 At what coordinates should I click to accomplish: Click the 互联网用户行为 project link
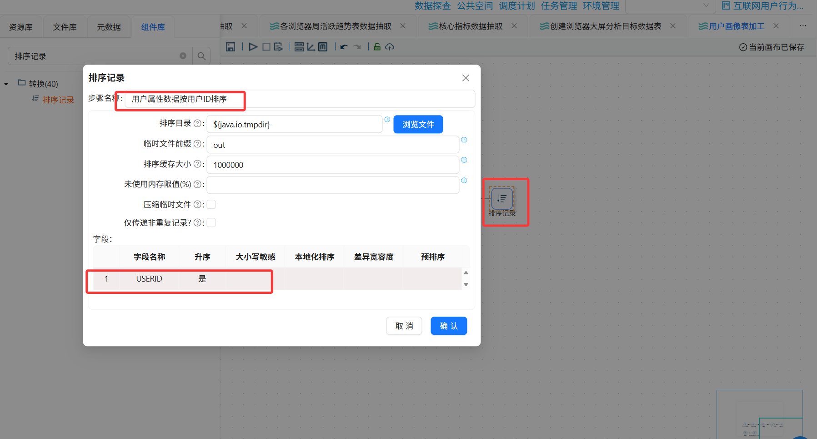pyautogui.click(x=763, y=6)
